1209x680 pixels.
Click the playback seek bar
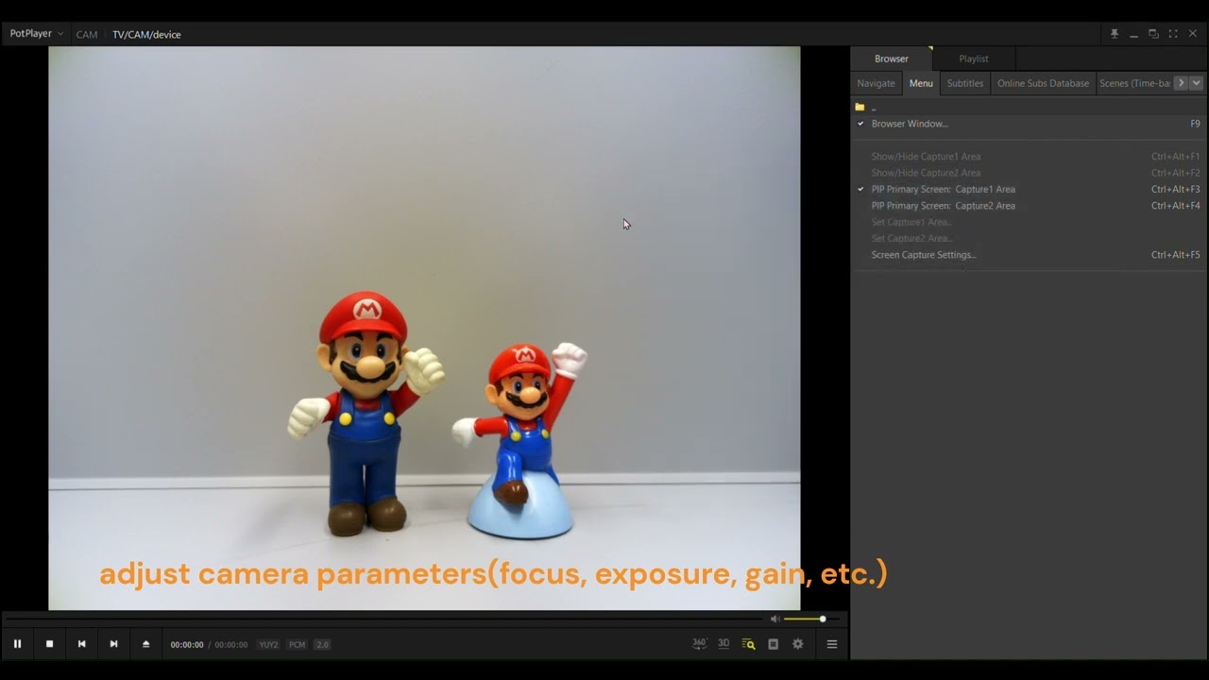coord(383,619)
